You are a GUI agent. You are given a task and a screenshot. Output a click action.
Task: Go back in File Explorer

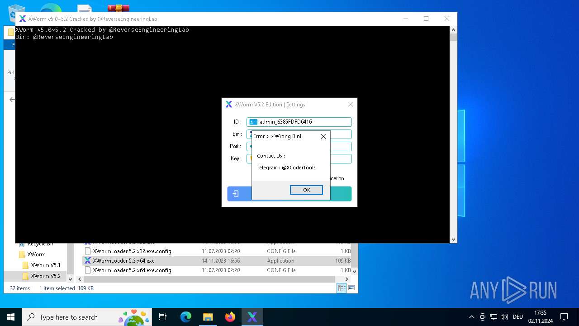12,100
